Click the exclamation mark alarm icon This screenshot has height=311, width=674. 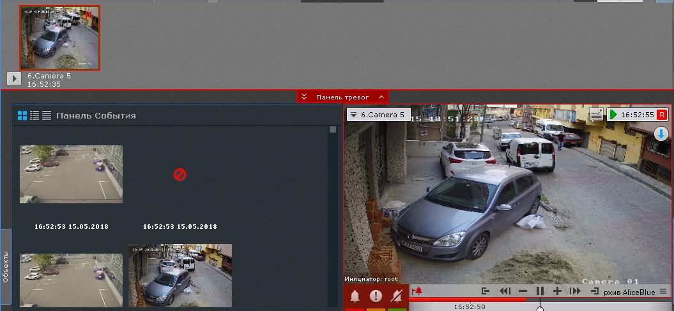(376, 296)
